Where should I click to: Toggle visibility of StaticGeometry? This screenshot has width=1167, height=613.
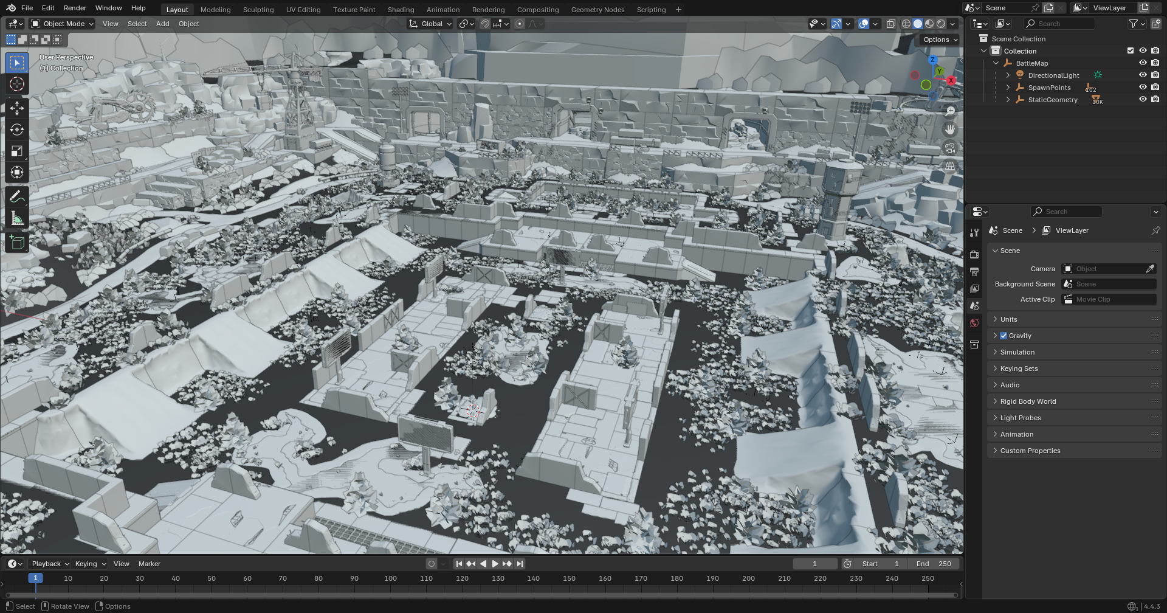click(1143, 100)
